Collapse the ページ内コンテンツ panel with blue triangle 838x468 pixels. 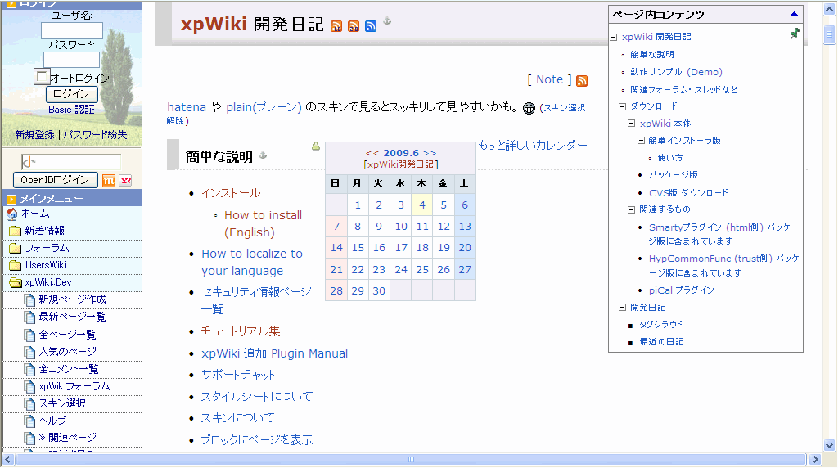pos(793,14)
